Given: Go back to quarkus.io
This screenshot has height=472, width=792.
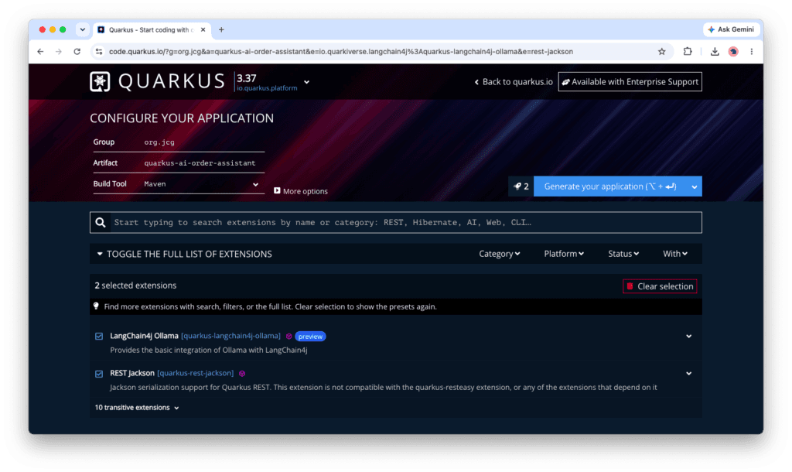Looking at the screenshot, I should (x=514, y=82).
